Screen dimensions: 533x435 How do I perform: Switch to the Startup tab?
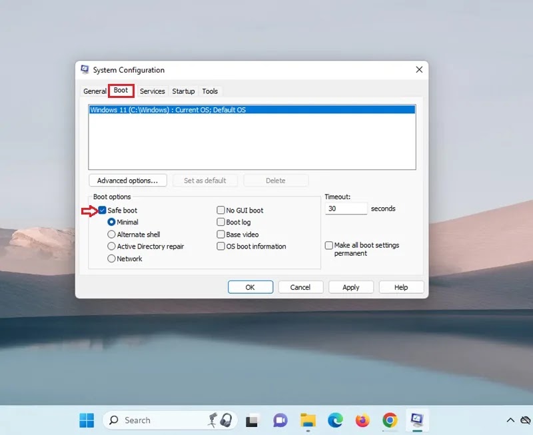(183, 91)
